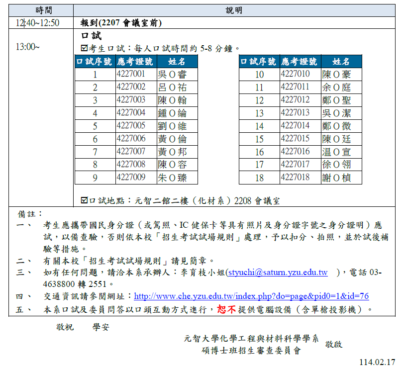Select exam number 4227007
Viewport: 405px width, 367px height.
[x=131, y=151]
